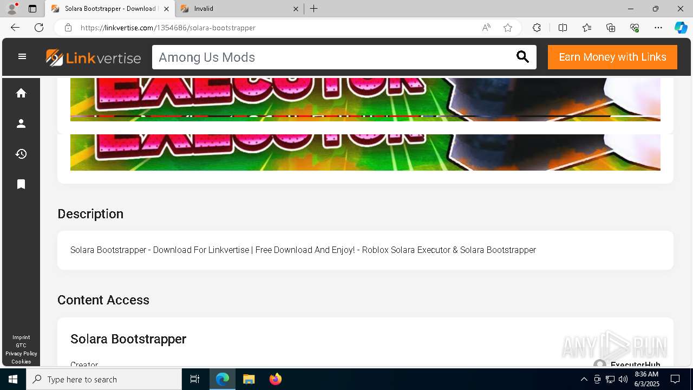
Task: Open the Privacy Policy link
Action: tap(21, 354)
